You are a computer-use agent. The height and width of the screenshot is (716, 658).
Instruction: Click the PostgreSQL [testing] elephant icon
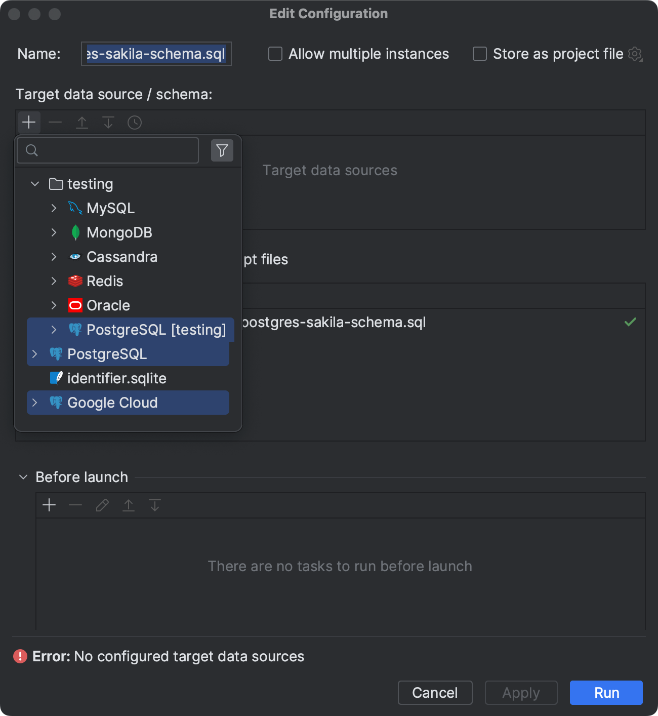[76, 330]
